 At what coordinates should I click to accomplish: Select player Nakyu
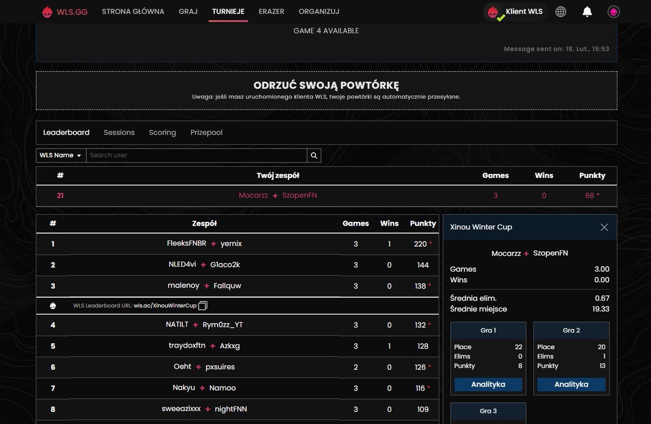(184, 388)
